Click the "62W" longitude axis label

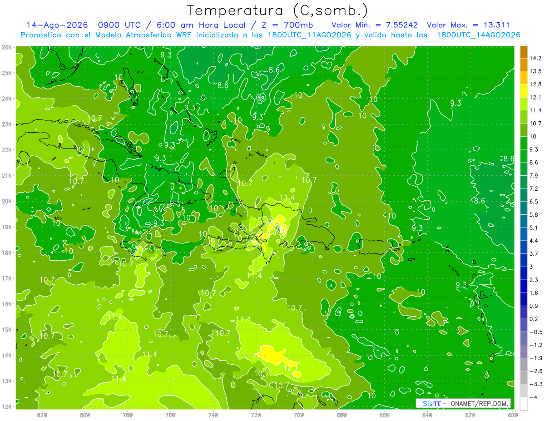pyautogui.click(x=470, y=415)
